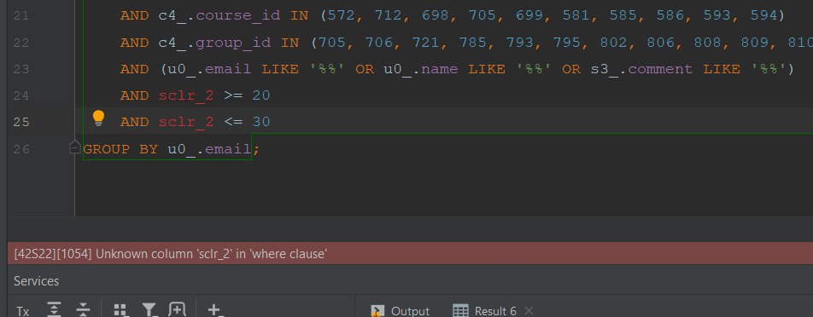Click line number 25 in the gutter
Viewport: 813px width, 317px height.
tap(21, 122)
